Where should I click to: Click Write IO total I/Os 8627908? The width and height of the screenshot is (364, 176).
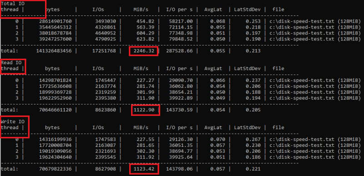coord(105,169)
